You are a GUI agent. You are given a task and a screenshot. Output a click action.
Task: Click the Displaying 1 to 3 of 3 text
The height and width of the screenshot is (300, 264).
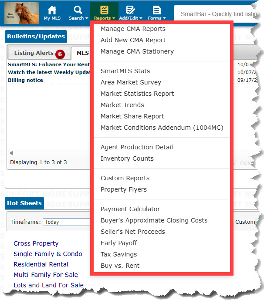[38, 162]
